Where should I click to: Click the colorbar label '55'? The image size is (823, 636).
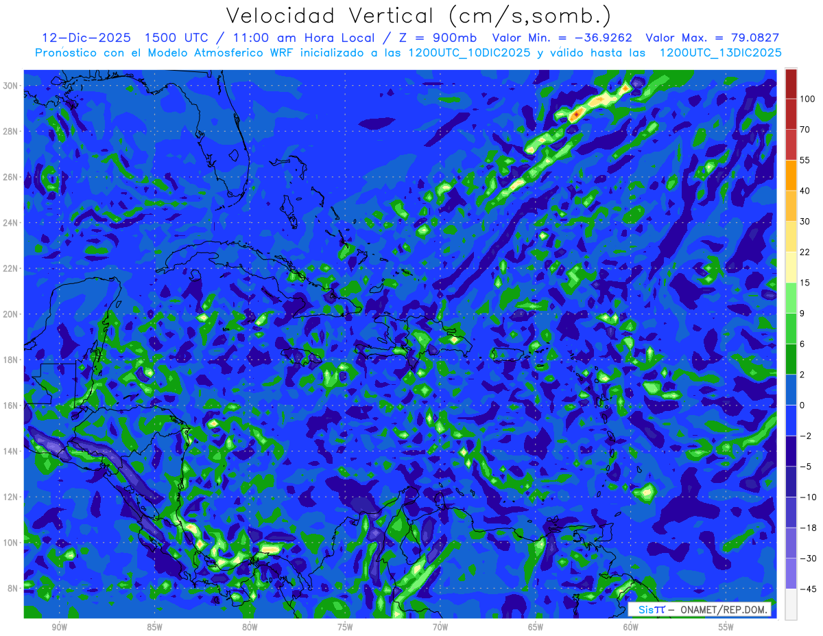[804, 161]
